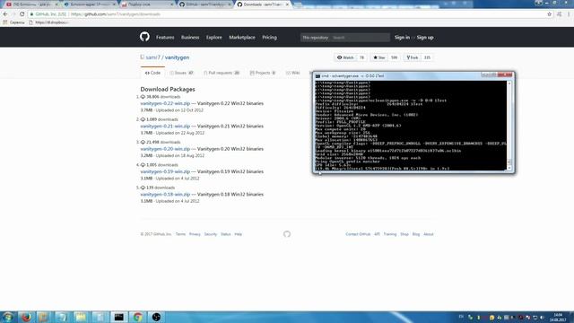Open the API footer link
Image resolution: width=574 pixels, height=323 pixels.
click(x=377, y=234)
